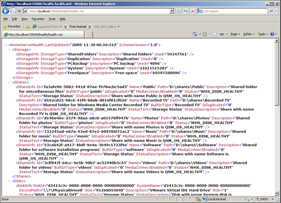281x203 pixels.
Task: Click Add to Favorites Bar icon
Action: (28, 26)
